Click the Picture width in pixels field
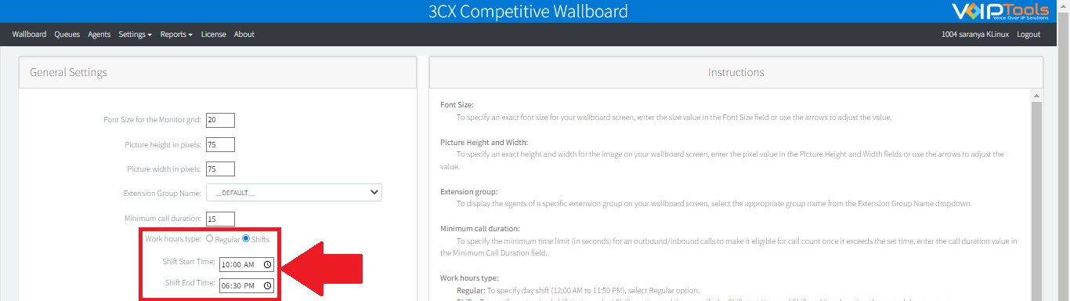This screenshot has width=1070, height=301. click(220, 169)
